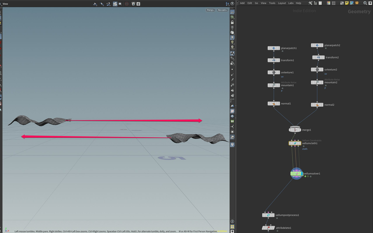Open the View menu in network editor
The image size is (373, 233).
pyautogui.click(x=263, y=3)
